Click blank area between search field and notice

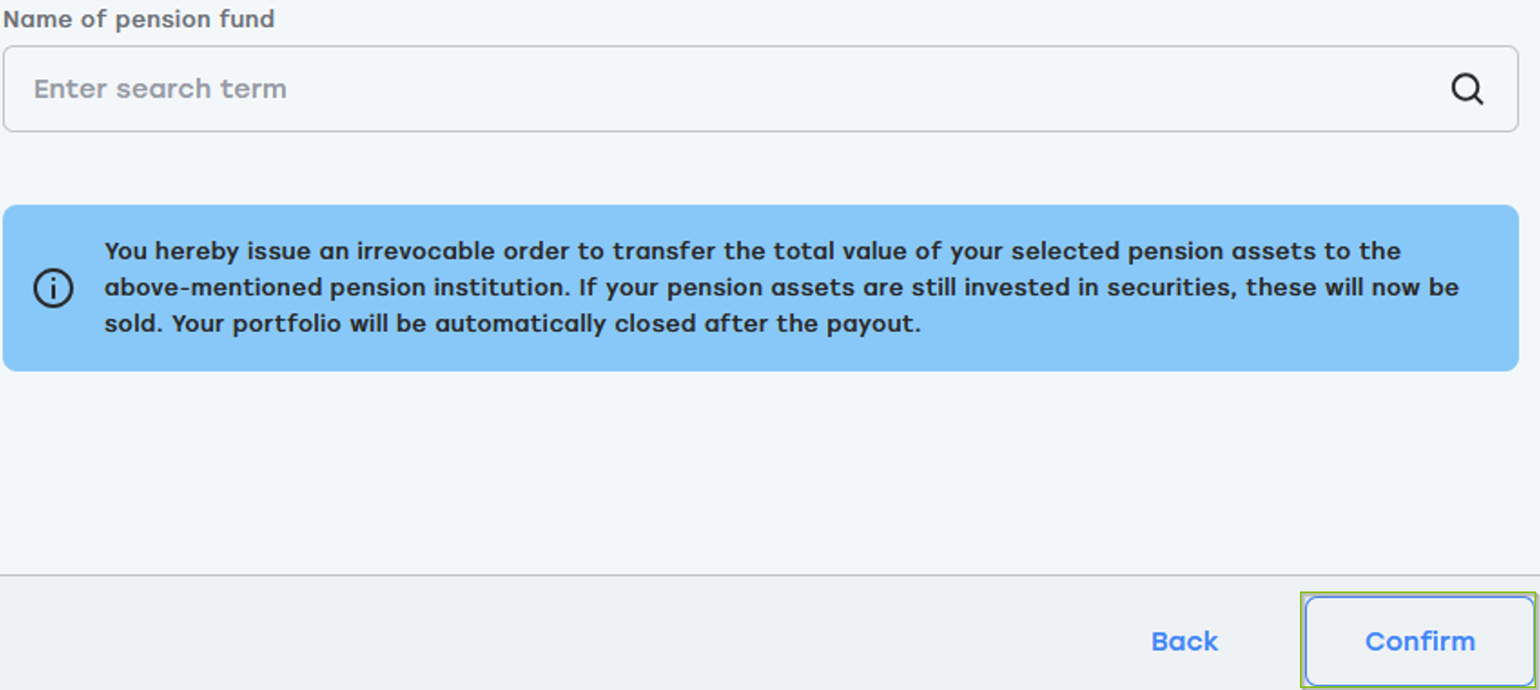click(760, 168)
